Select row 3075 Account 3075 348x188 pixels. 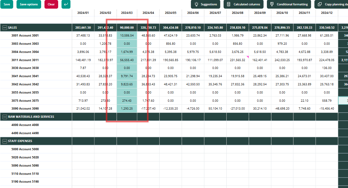click(25, 101)
